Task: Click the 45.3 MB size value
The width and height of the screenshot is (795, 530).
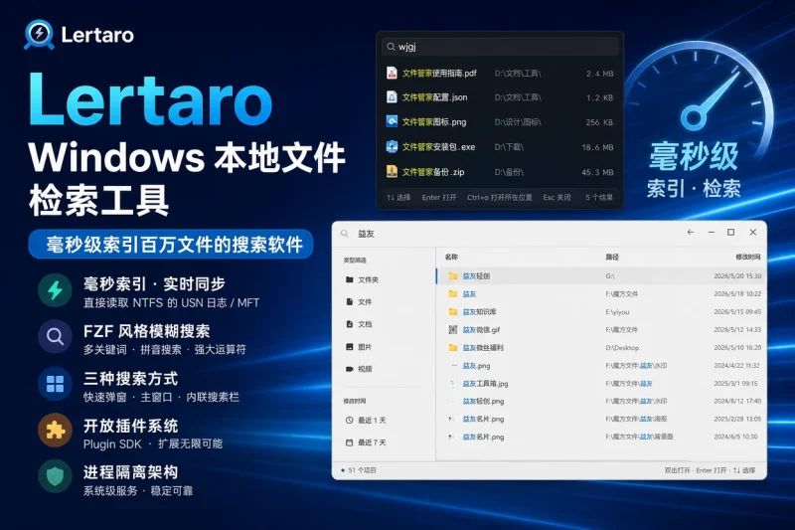Action: [597, 172]
